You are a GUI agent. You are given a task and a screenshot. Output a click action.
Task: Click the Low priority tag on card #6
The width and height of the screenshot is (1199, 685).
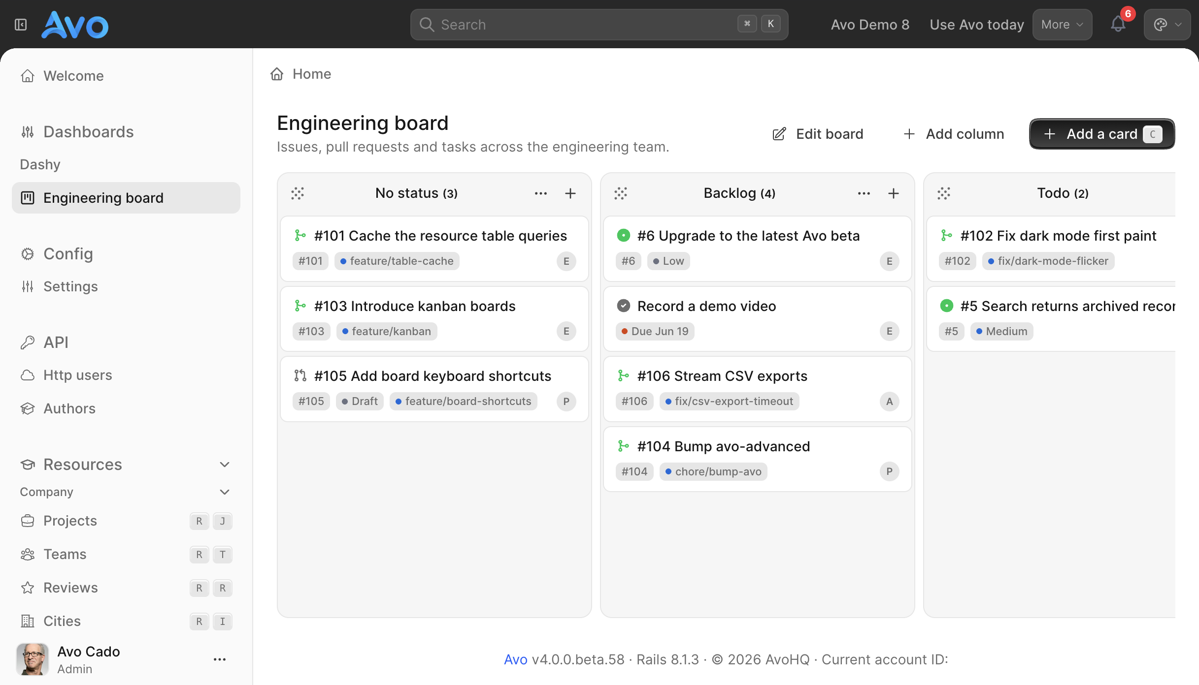[x=668, y=261]
